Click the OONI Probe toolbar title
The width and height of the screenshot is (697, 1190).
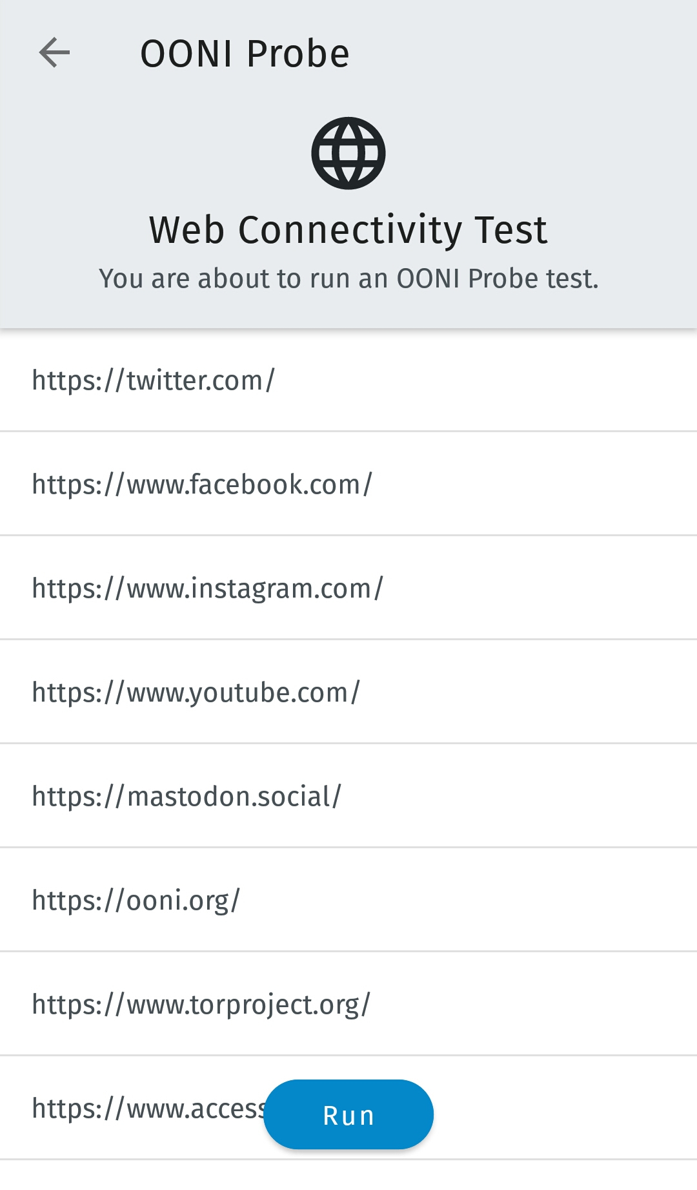tap(245, 53)
